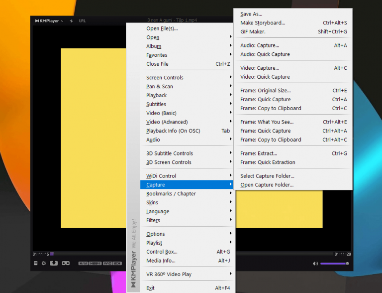Image resolution: width=382 pixels, height=293 pixels.
Task: Click the download arrow icon
Action: coord(54,263)
